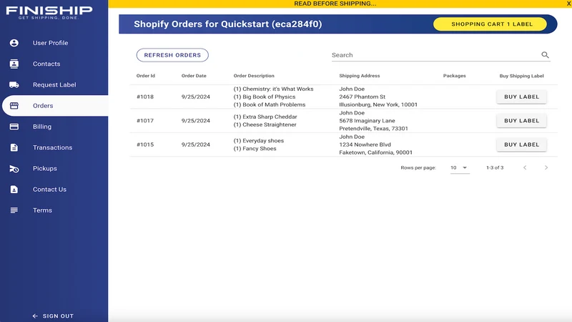Image resolution: width=572 pixels, height=322 pixels.
Task: Open Billing menu item
Action: (x=55, y=127)
